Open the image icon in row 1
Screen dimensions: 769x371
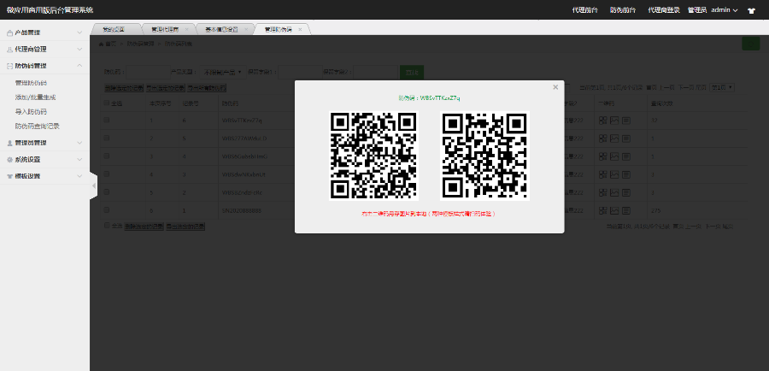(x=614, y=121)
